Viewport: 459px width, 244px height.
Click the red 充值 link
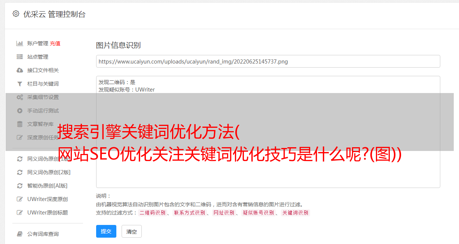tap(55, 43)
